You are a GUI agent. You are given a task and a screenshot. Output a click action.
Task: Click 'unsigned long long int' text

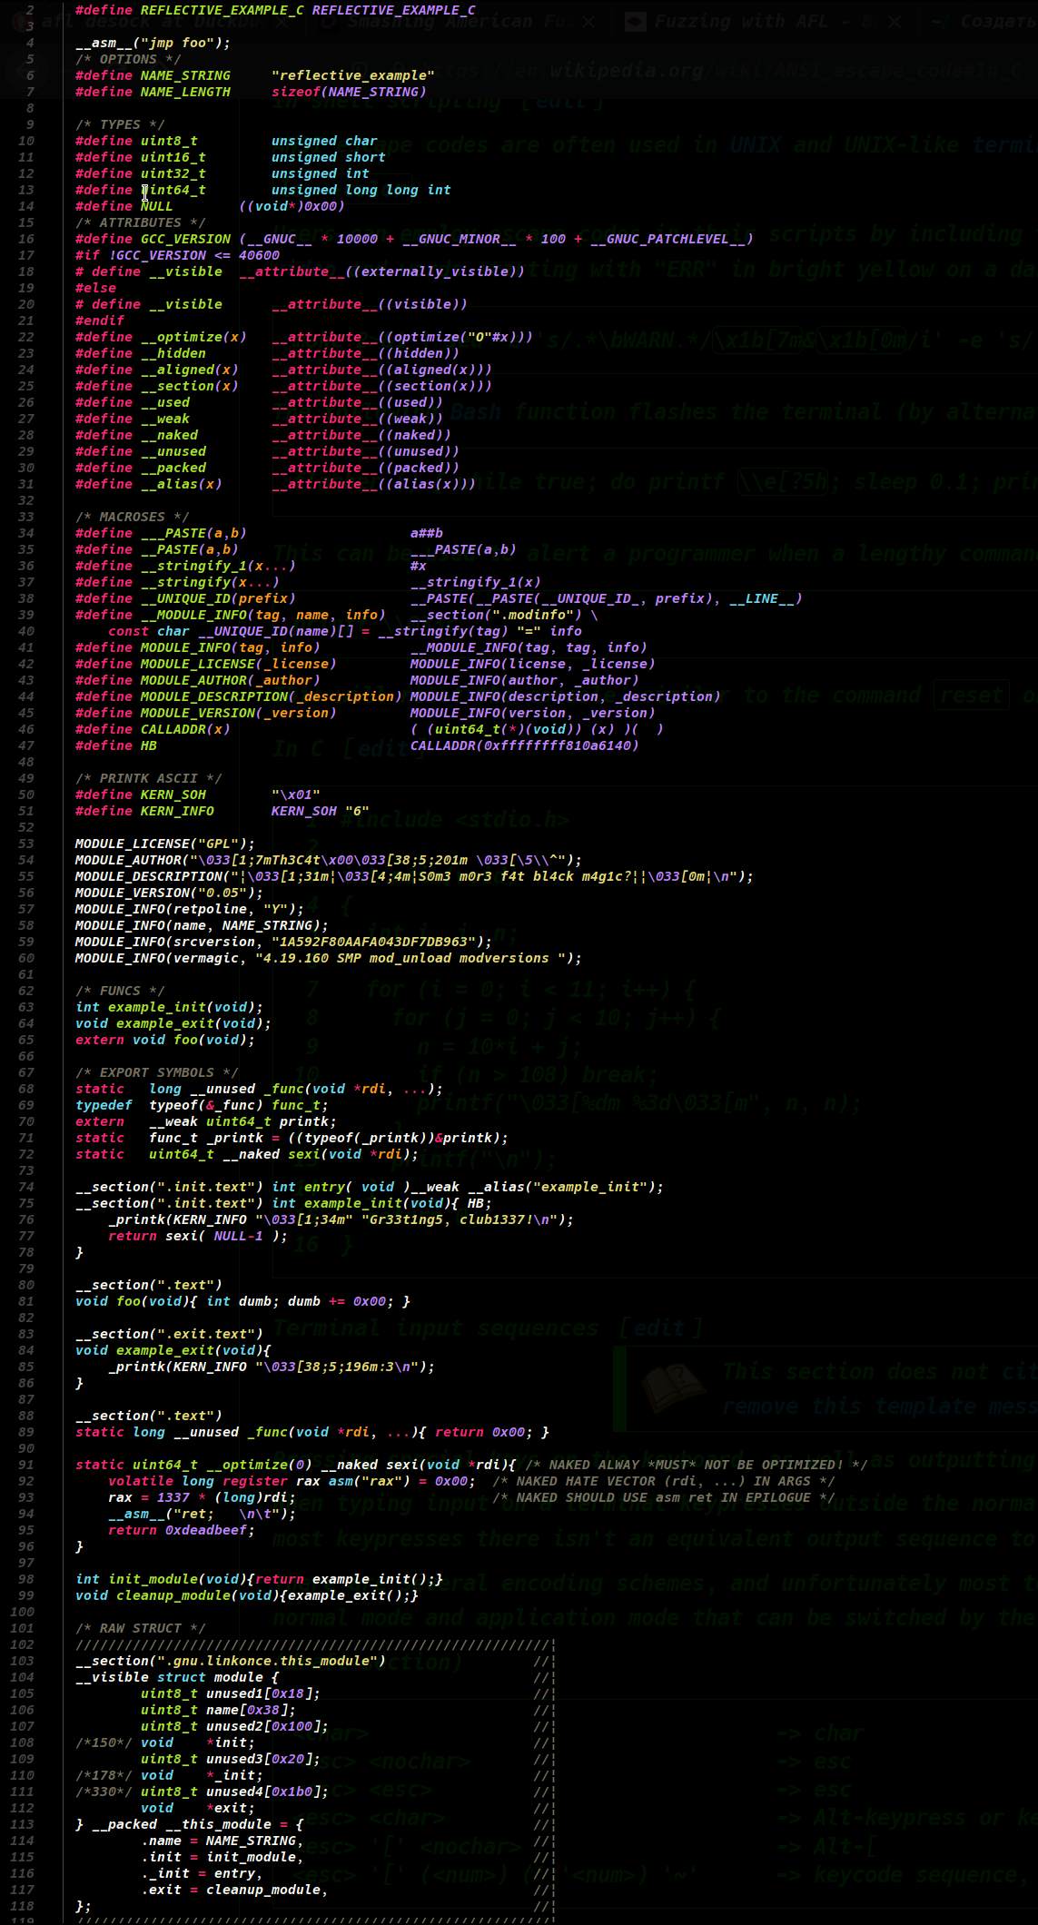[361, 190]
